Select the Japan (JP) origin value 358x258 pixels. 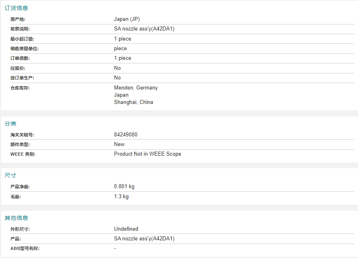(127, 19)
